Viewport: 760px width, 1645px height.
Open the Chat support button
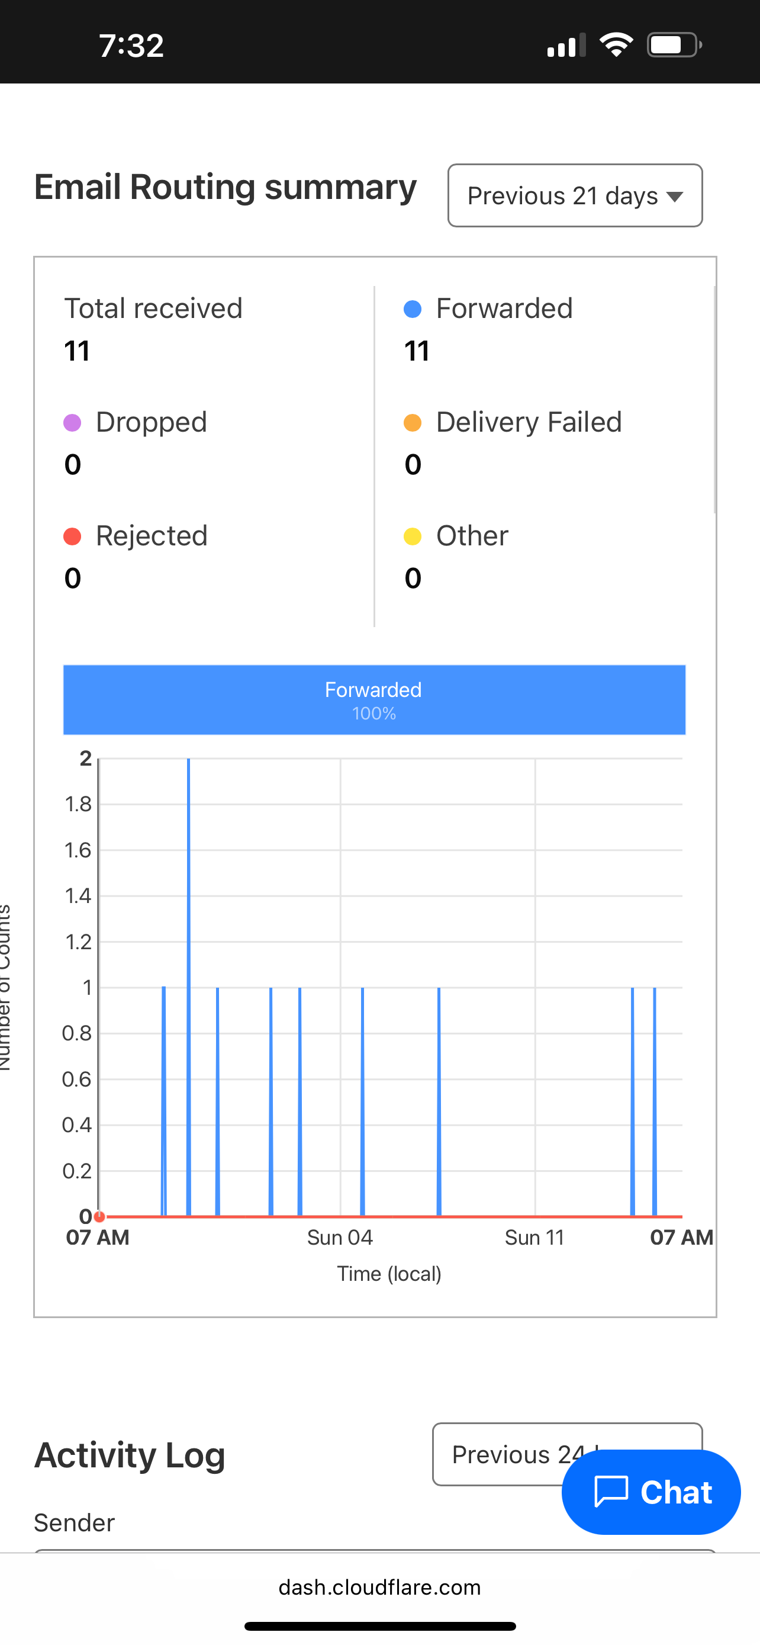(x=651, y=1492)
